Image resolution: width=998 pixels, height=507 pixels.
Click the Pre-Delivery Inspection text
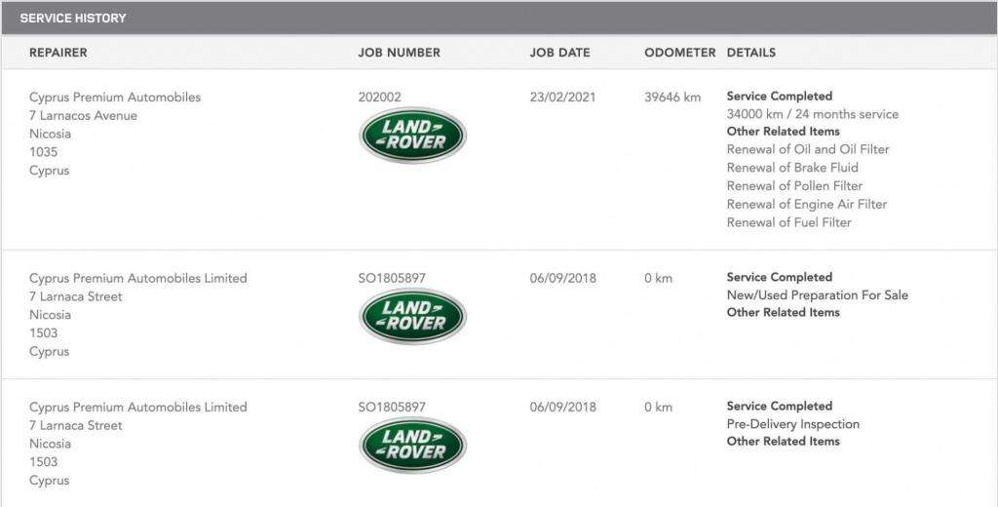793,424
